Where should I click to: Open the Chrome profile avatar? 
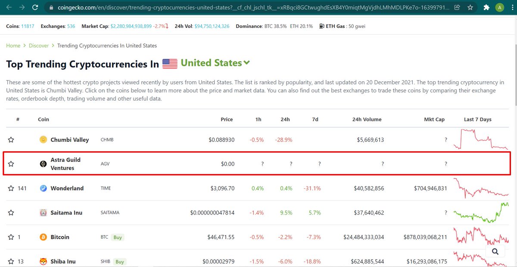(499, 7)
